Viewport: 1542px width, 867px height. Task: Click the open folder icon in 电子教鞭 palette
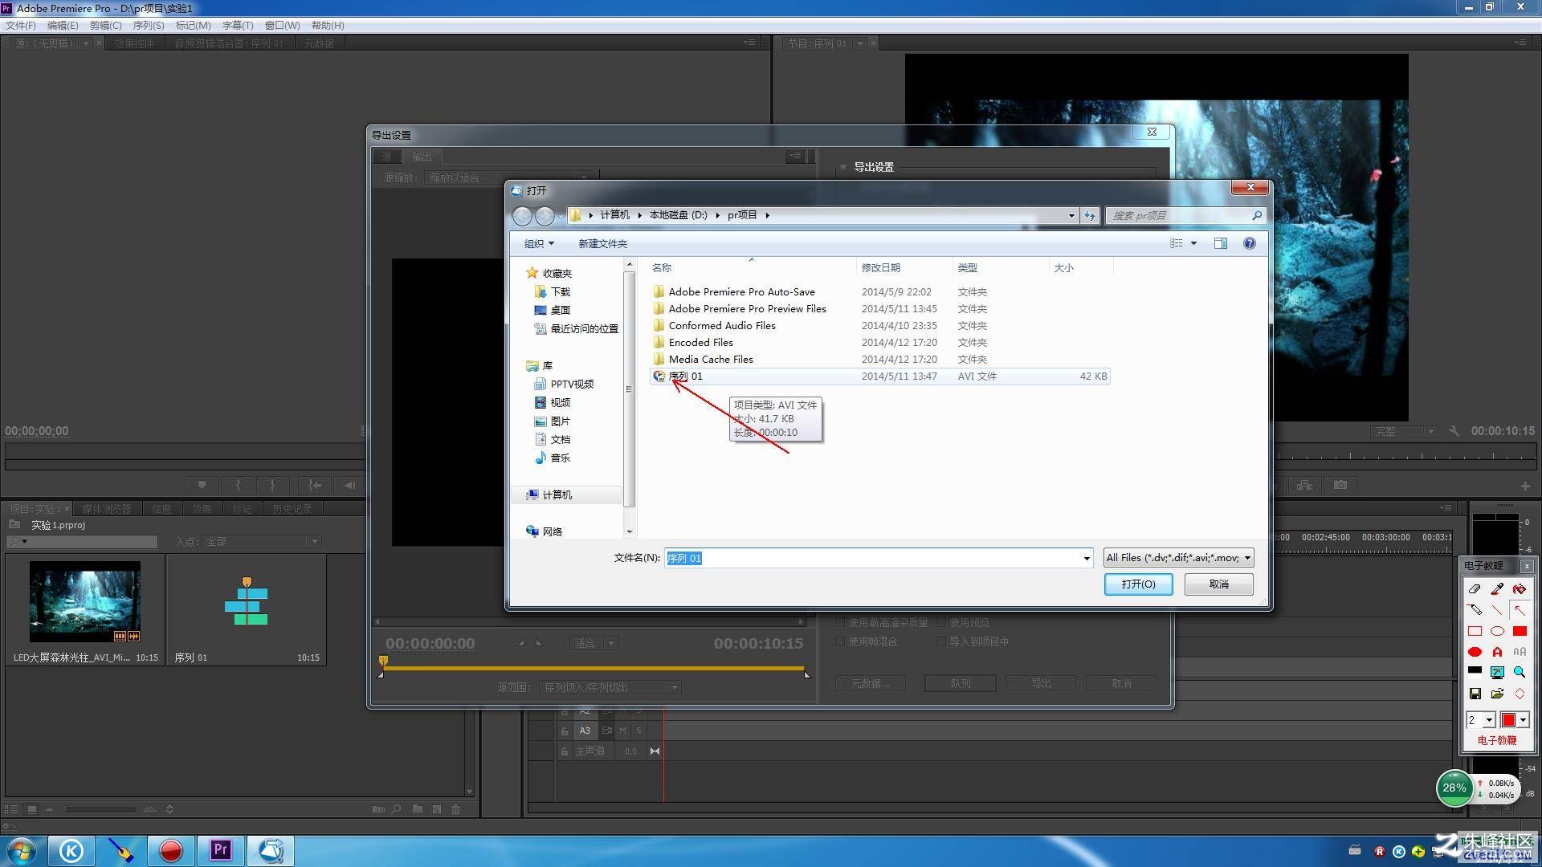[1497, 694]
